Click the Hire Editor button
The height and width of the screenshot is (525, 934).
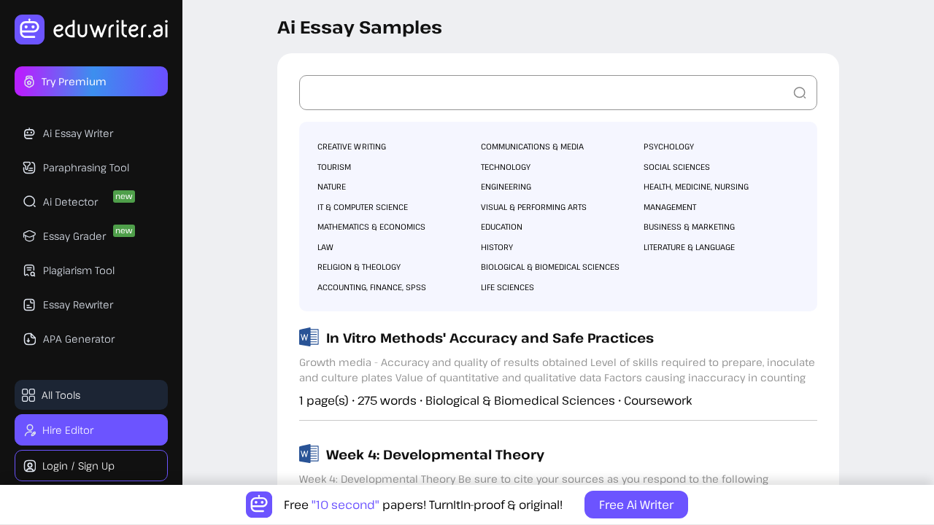(91, 429)
